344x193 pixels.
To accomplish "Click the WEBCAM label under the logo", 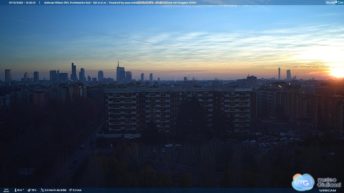I will click(327, 190).
